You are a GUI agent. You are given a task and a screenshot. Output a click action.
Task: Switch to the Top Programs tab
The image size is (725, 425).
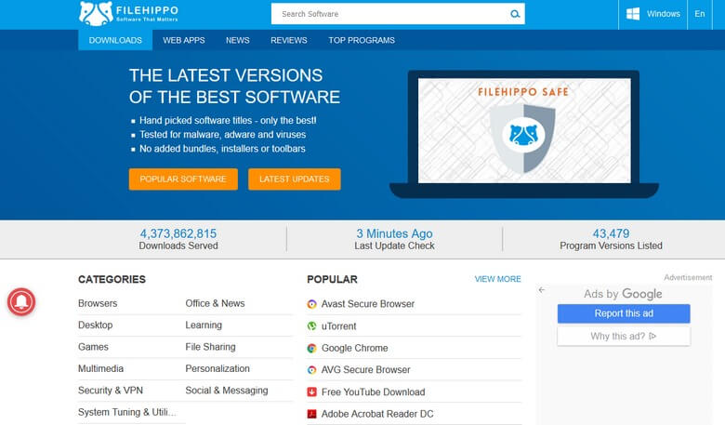tap(362, 40)
